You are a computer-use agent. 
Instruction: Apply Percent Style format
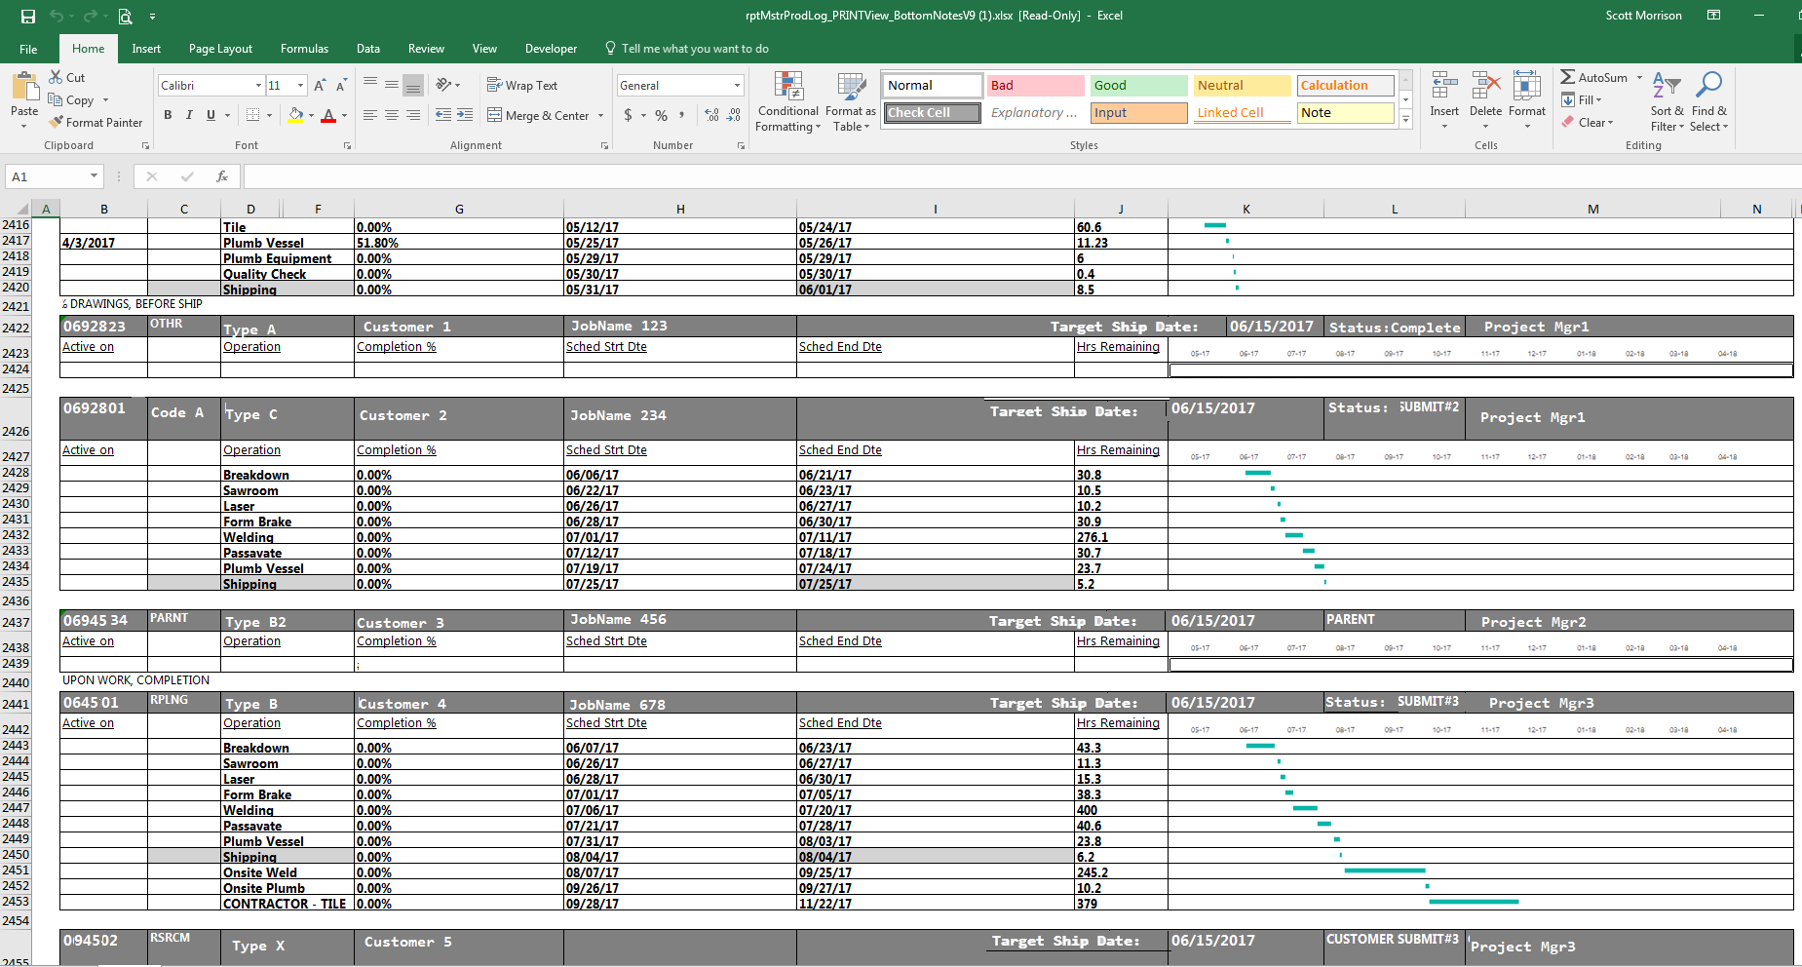[662, 115]
